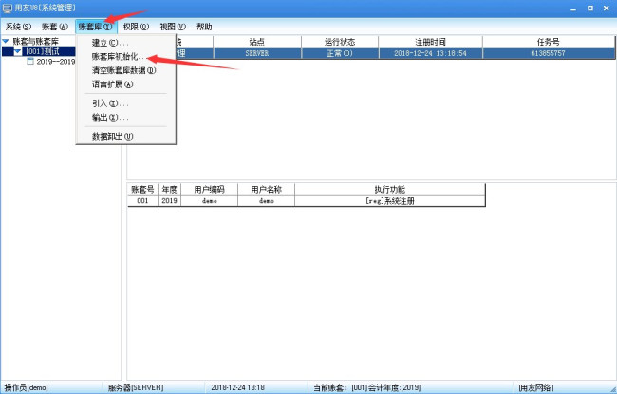Choose 建立(C)... menu entry

pyautogui.click(x=110, y=43)
